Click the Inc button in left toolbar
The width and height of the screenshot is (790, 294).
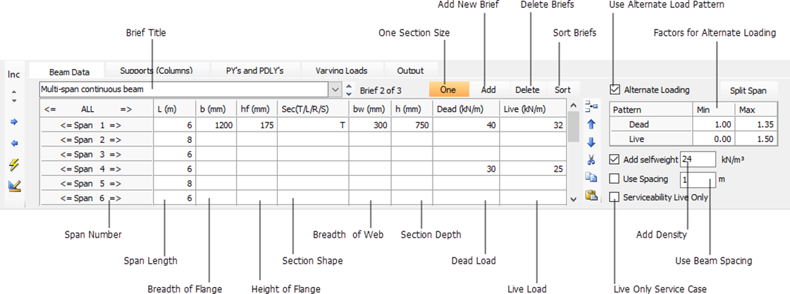[14, 75]
